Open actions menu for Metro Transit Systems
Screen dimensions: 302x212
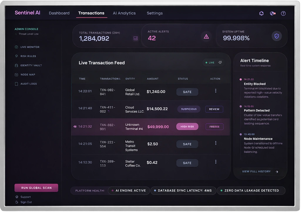[216, 143]
